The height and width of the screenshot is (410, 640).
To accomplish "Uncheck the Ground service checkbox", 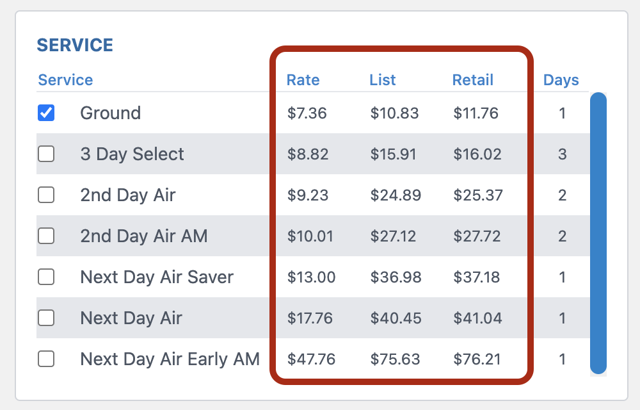I will pos(46,113).
